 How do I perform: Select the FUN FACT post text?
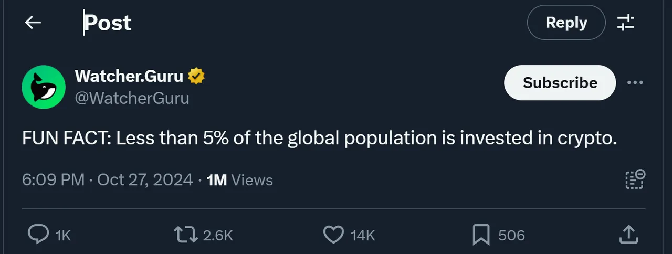[x=319, y=139]
